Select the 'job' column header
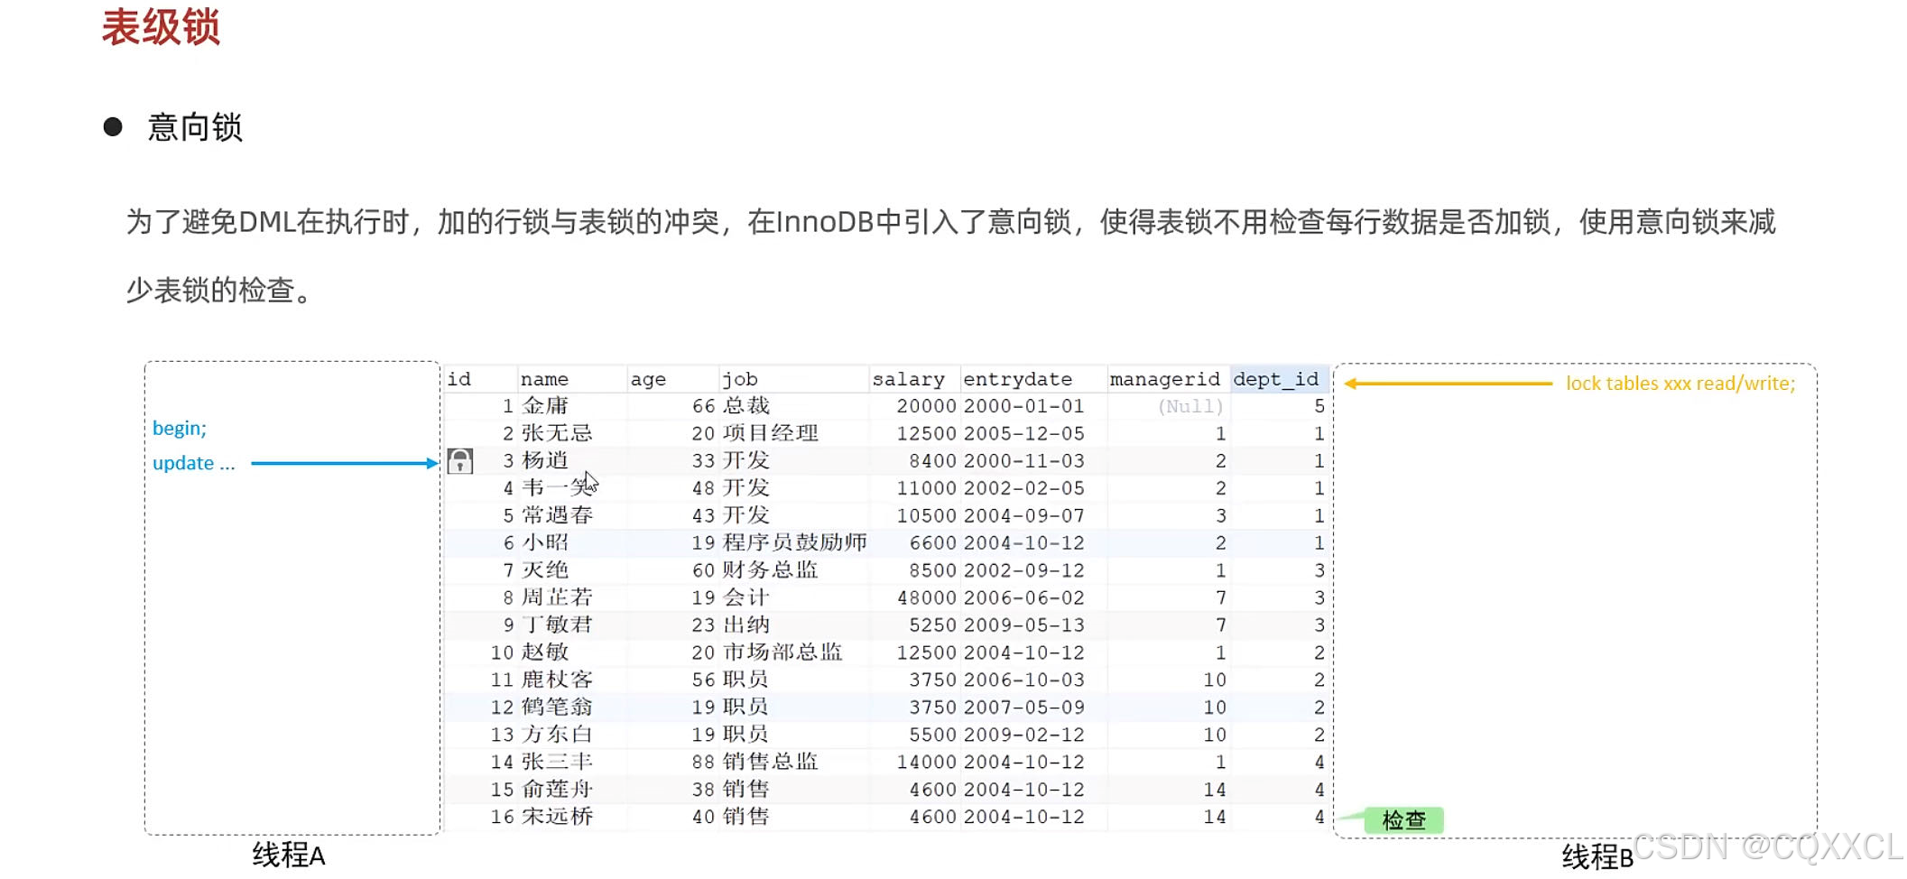Screen dimensions: 1907x879 tap(739, 379)
